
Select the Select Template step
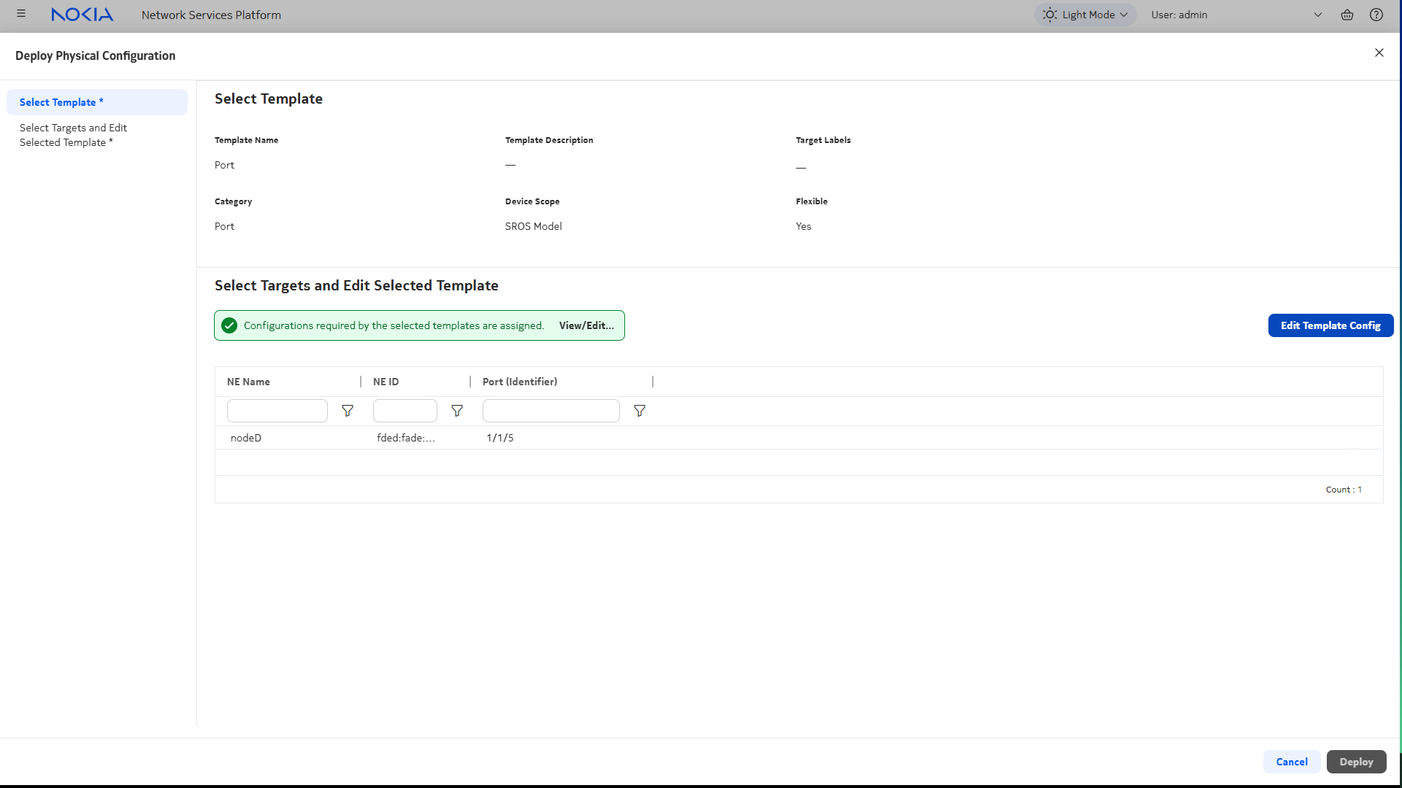click(x=61, y=102)
